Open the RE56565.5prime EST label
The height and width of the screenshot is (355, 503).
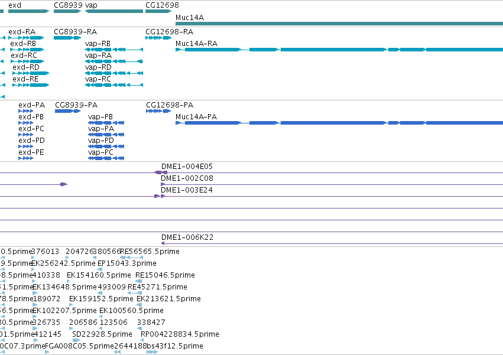click(150, 252)
